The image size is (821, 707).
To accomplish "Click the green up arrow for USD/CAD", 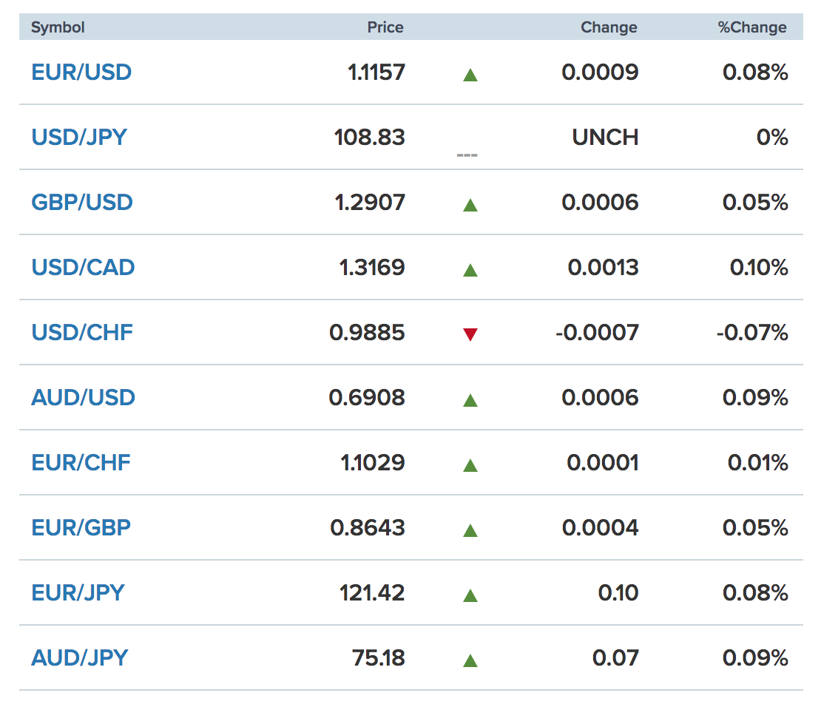I will (x=470, y=270).
